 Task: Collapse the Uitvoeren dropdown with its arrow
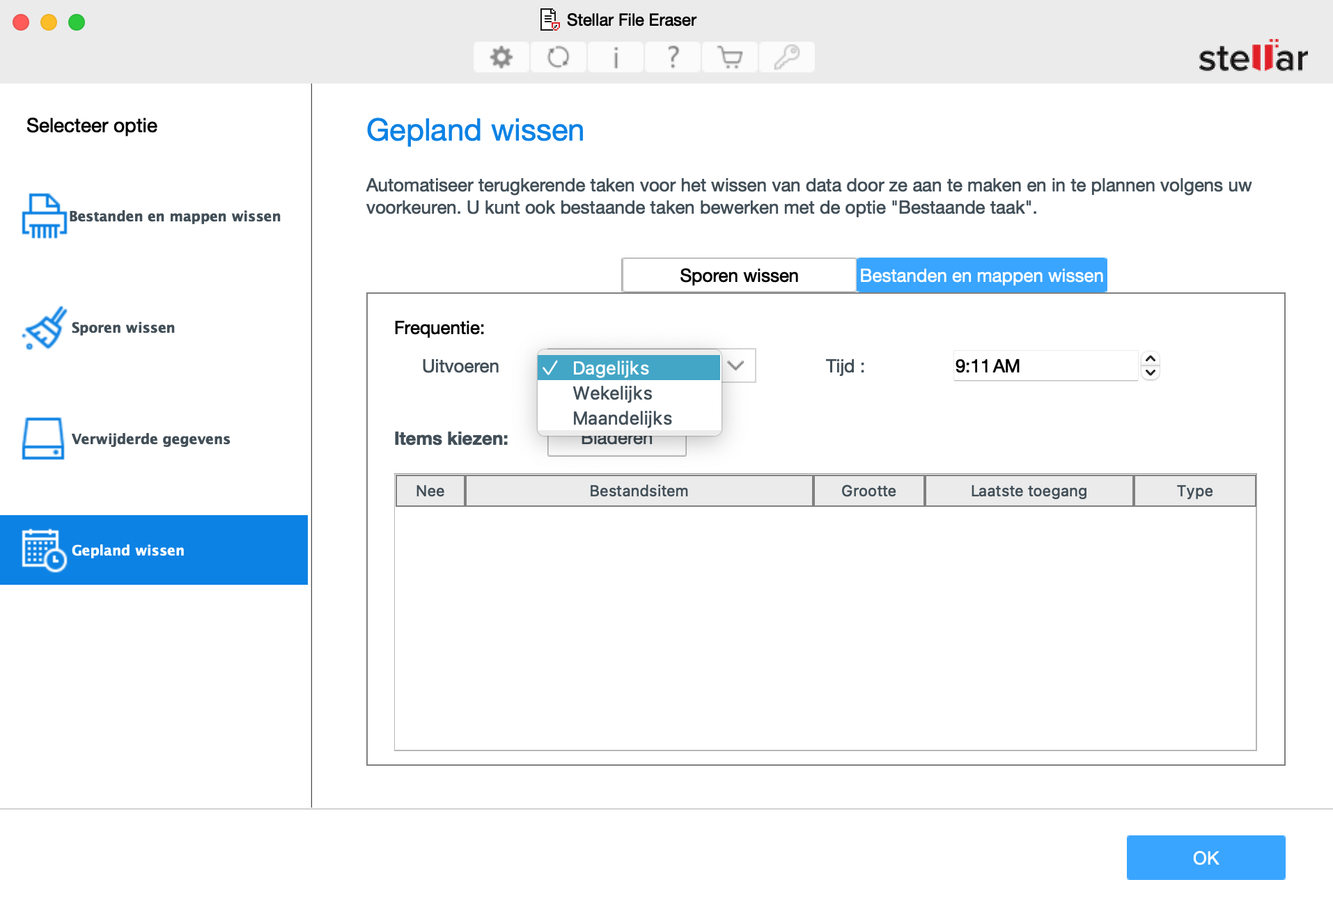tap(737, 365)
